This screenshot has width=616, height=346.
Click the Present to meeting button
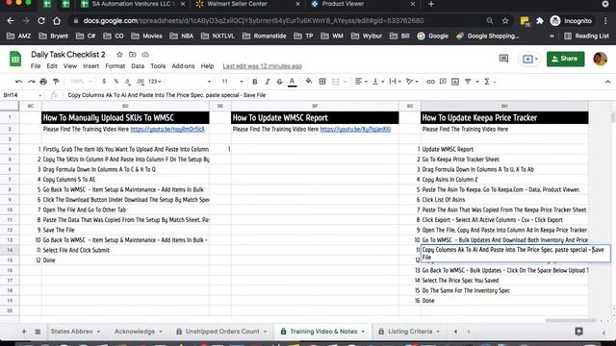point(529,59)
